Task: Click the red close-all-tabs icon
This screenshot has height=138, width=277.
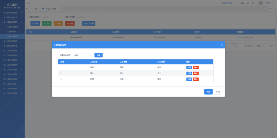Action: (x=275, y=9)
